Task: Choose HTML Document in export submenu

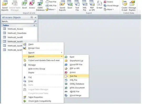Action: tap(76, 88)
